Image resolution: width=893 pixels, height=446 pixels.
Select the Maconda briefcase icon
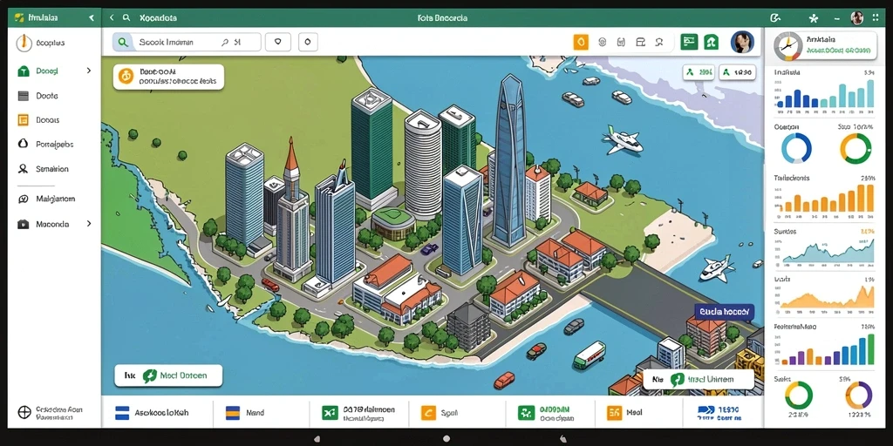[24, 224]
